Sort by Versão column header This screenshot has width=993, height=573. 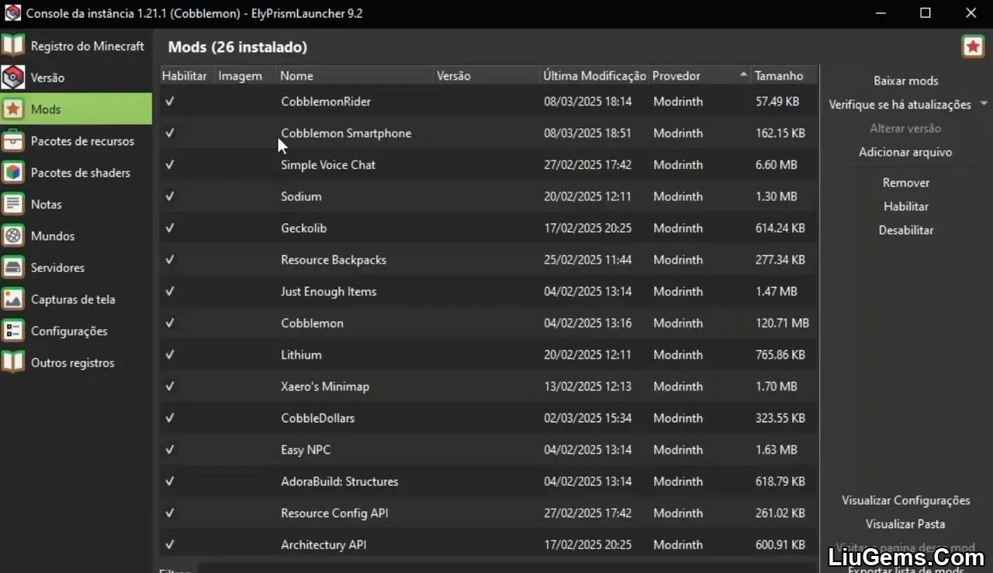pos(486,75)
